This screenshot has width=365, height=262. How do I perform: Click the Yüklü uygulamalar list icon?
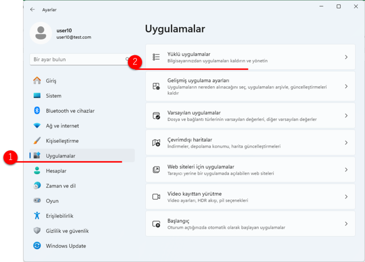pyautogui.click(x=156, y=57)
